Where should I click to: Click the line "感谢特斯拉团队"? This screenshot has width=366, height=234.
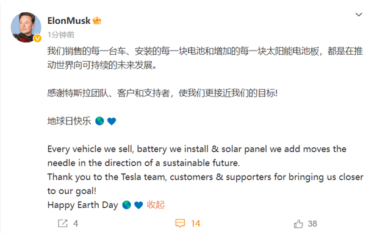[x=162, y=93]
